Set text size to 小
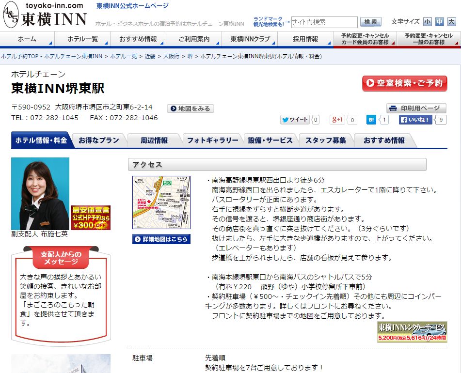The width and height of the screenshot is (461, 373). (x=427, y=21)
